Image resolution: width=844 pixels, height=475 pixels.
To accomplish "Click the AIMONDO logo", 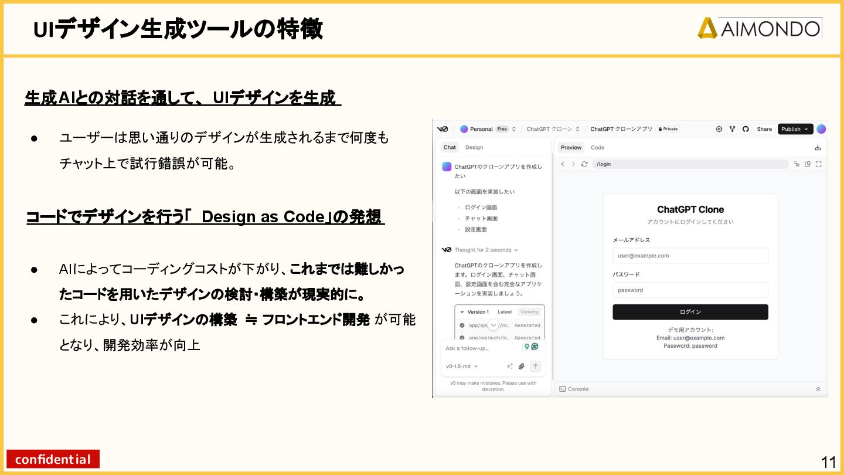I will (x=760, y=28).
